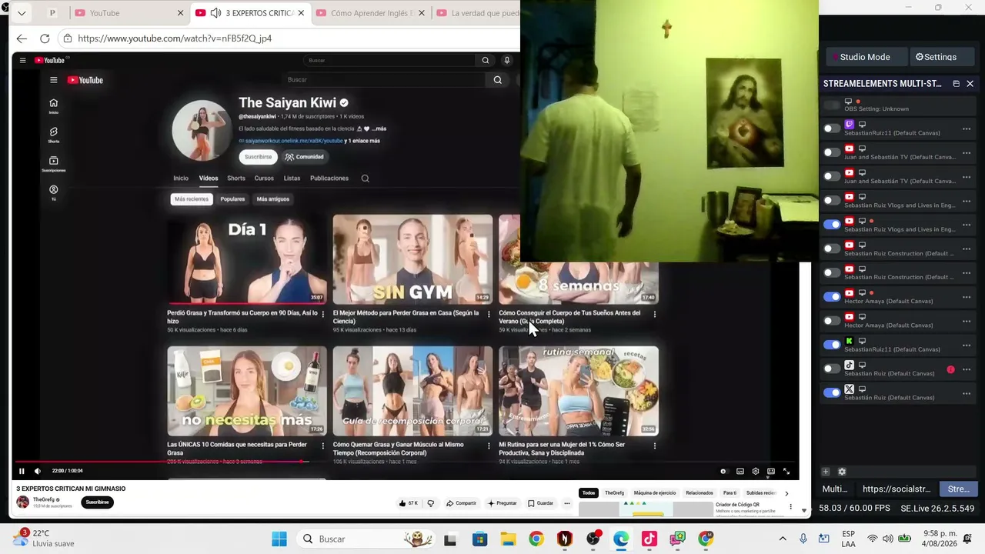This screenshot has height=554, width=985.
Task: View site information lock icon in address bar
Action: (x=68, y=38)
